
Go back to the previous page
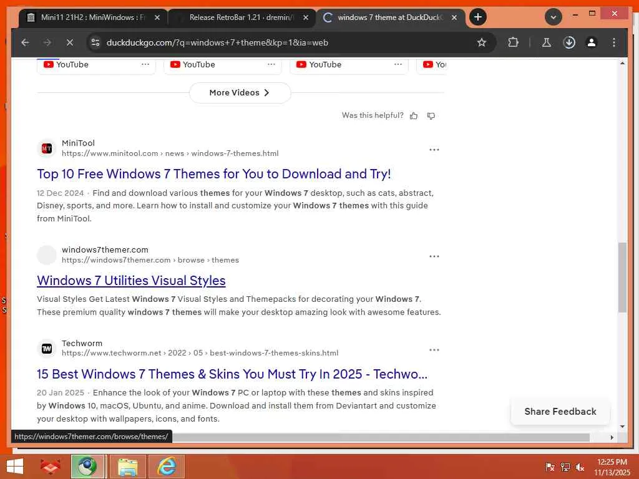[x=25, y=42]
